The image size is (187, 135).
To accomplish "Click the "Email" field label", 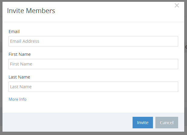I will pos(14,32).
